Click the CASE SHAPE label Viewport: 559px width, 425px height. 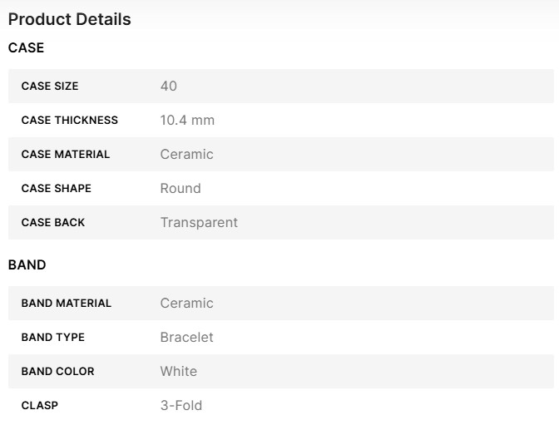57,189
